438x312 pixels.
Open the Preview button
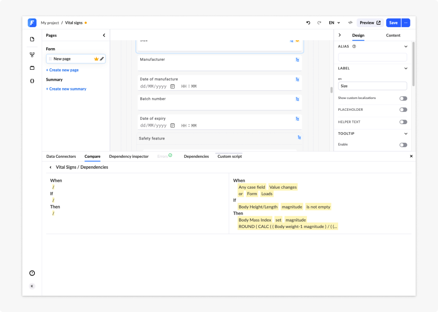[x=370, y=23]
